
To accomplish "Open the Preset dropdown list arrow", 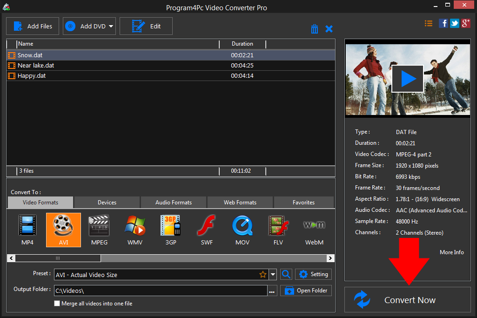I will tap(273, 275).
